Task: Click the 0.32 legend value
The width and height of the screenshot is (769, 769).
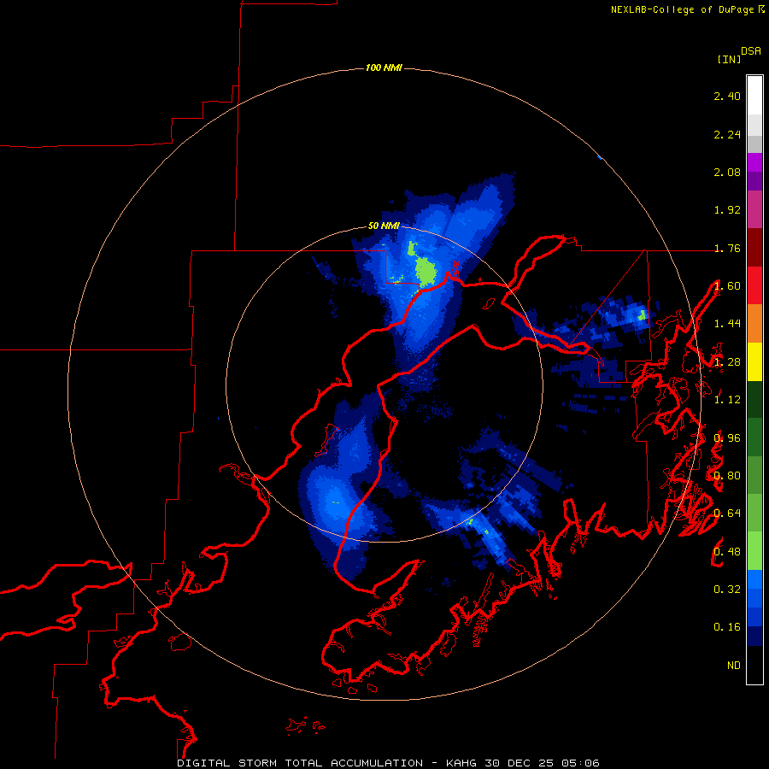Action: [727, 589]
